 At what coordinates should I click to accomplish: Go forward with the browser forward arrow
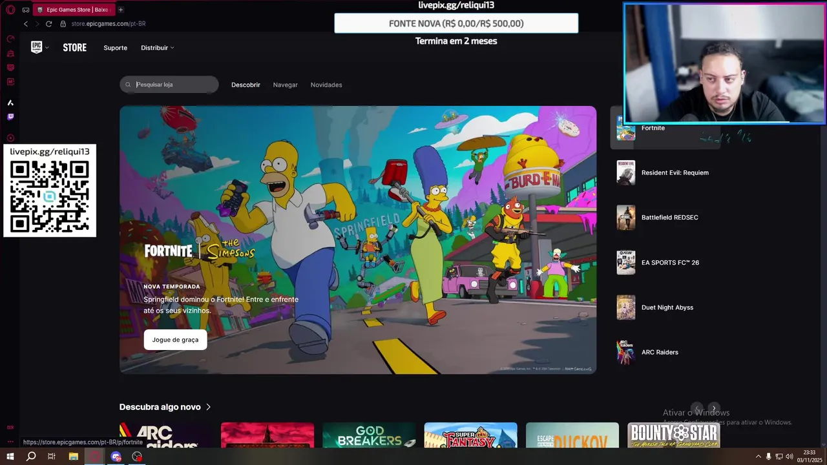tap(37, 24)
